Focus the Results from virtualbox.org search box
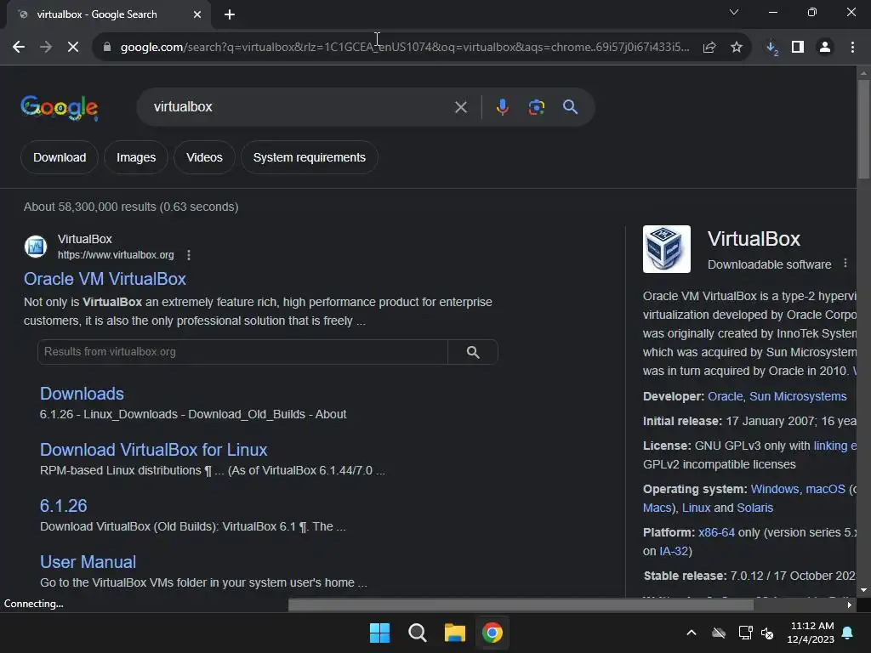 [x=242, y=352]
